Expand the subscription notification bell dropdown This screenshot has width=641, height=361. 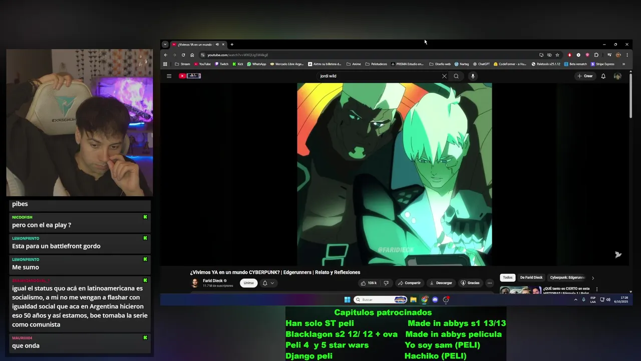point(268,283)
